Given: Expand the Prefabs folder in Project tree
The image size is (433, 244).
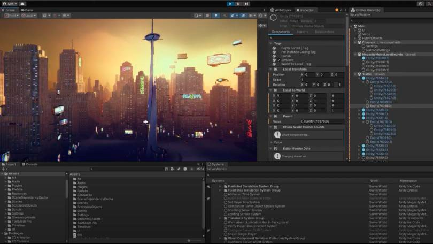Looking at the screenshot, I should point(5,189).
